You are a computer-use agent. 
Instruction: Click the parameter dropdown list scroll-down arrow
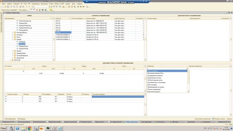[189, 92]
